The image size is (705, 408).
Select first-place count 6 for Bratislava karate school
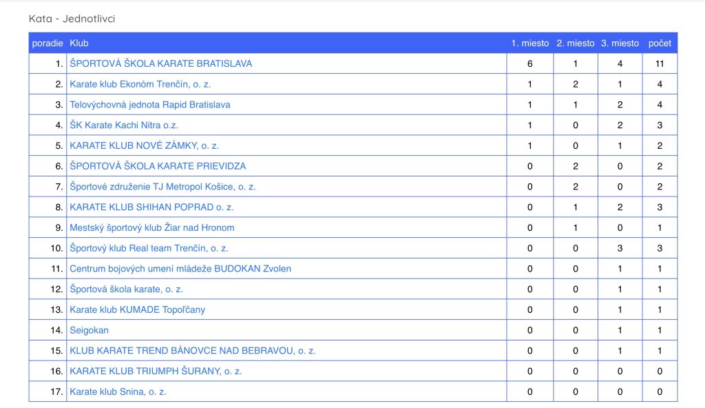pyautogui.click(x=530, y=63)
